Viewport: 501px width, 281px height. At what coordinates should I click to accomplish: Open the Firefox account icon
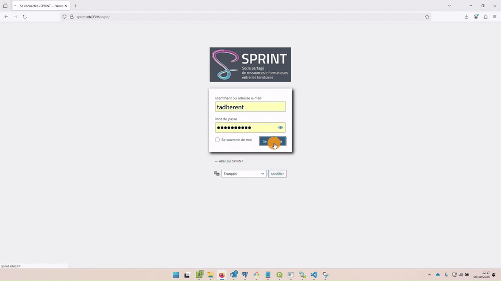click(x=476, y=17)
